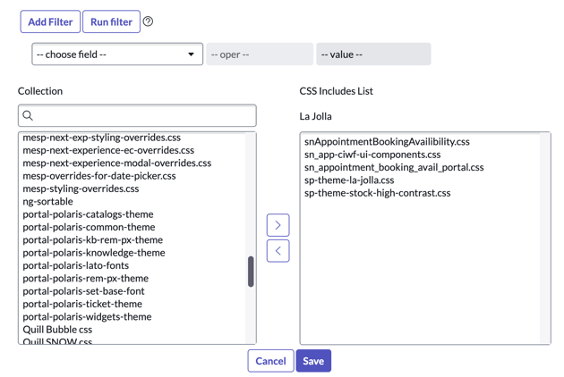This screenshot has height=377, width=564.
Task: Click the value input field
Action: click(373, 54)
